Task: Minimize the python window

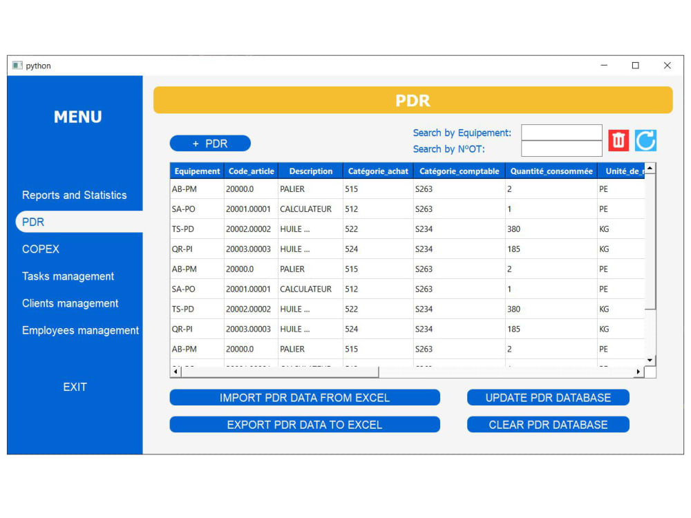Action: (604, 65)
